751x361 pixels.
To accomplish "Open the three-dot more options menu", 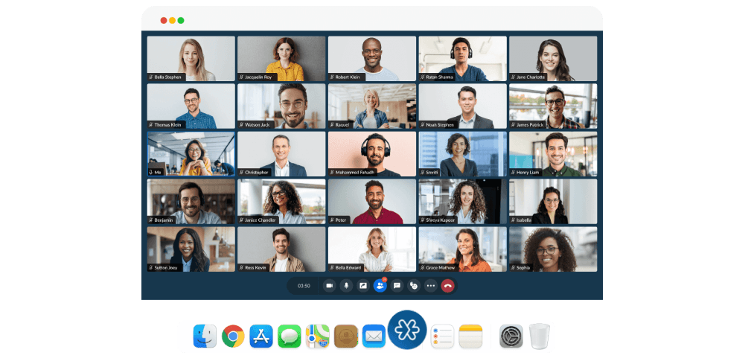I will [431, 286].
